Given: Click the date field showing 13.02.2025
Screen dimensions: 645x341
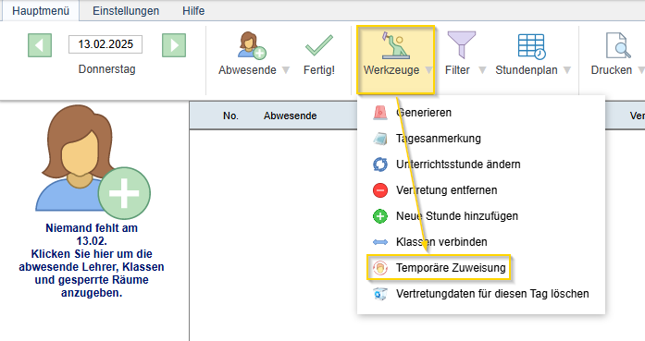Looking at the screenshot, I should (x=105, y=44).
